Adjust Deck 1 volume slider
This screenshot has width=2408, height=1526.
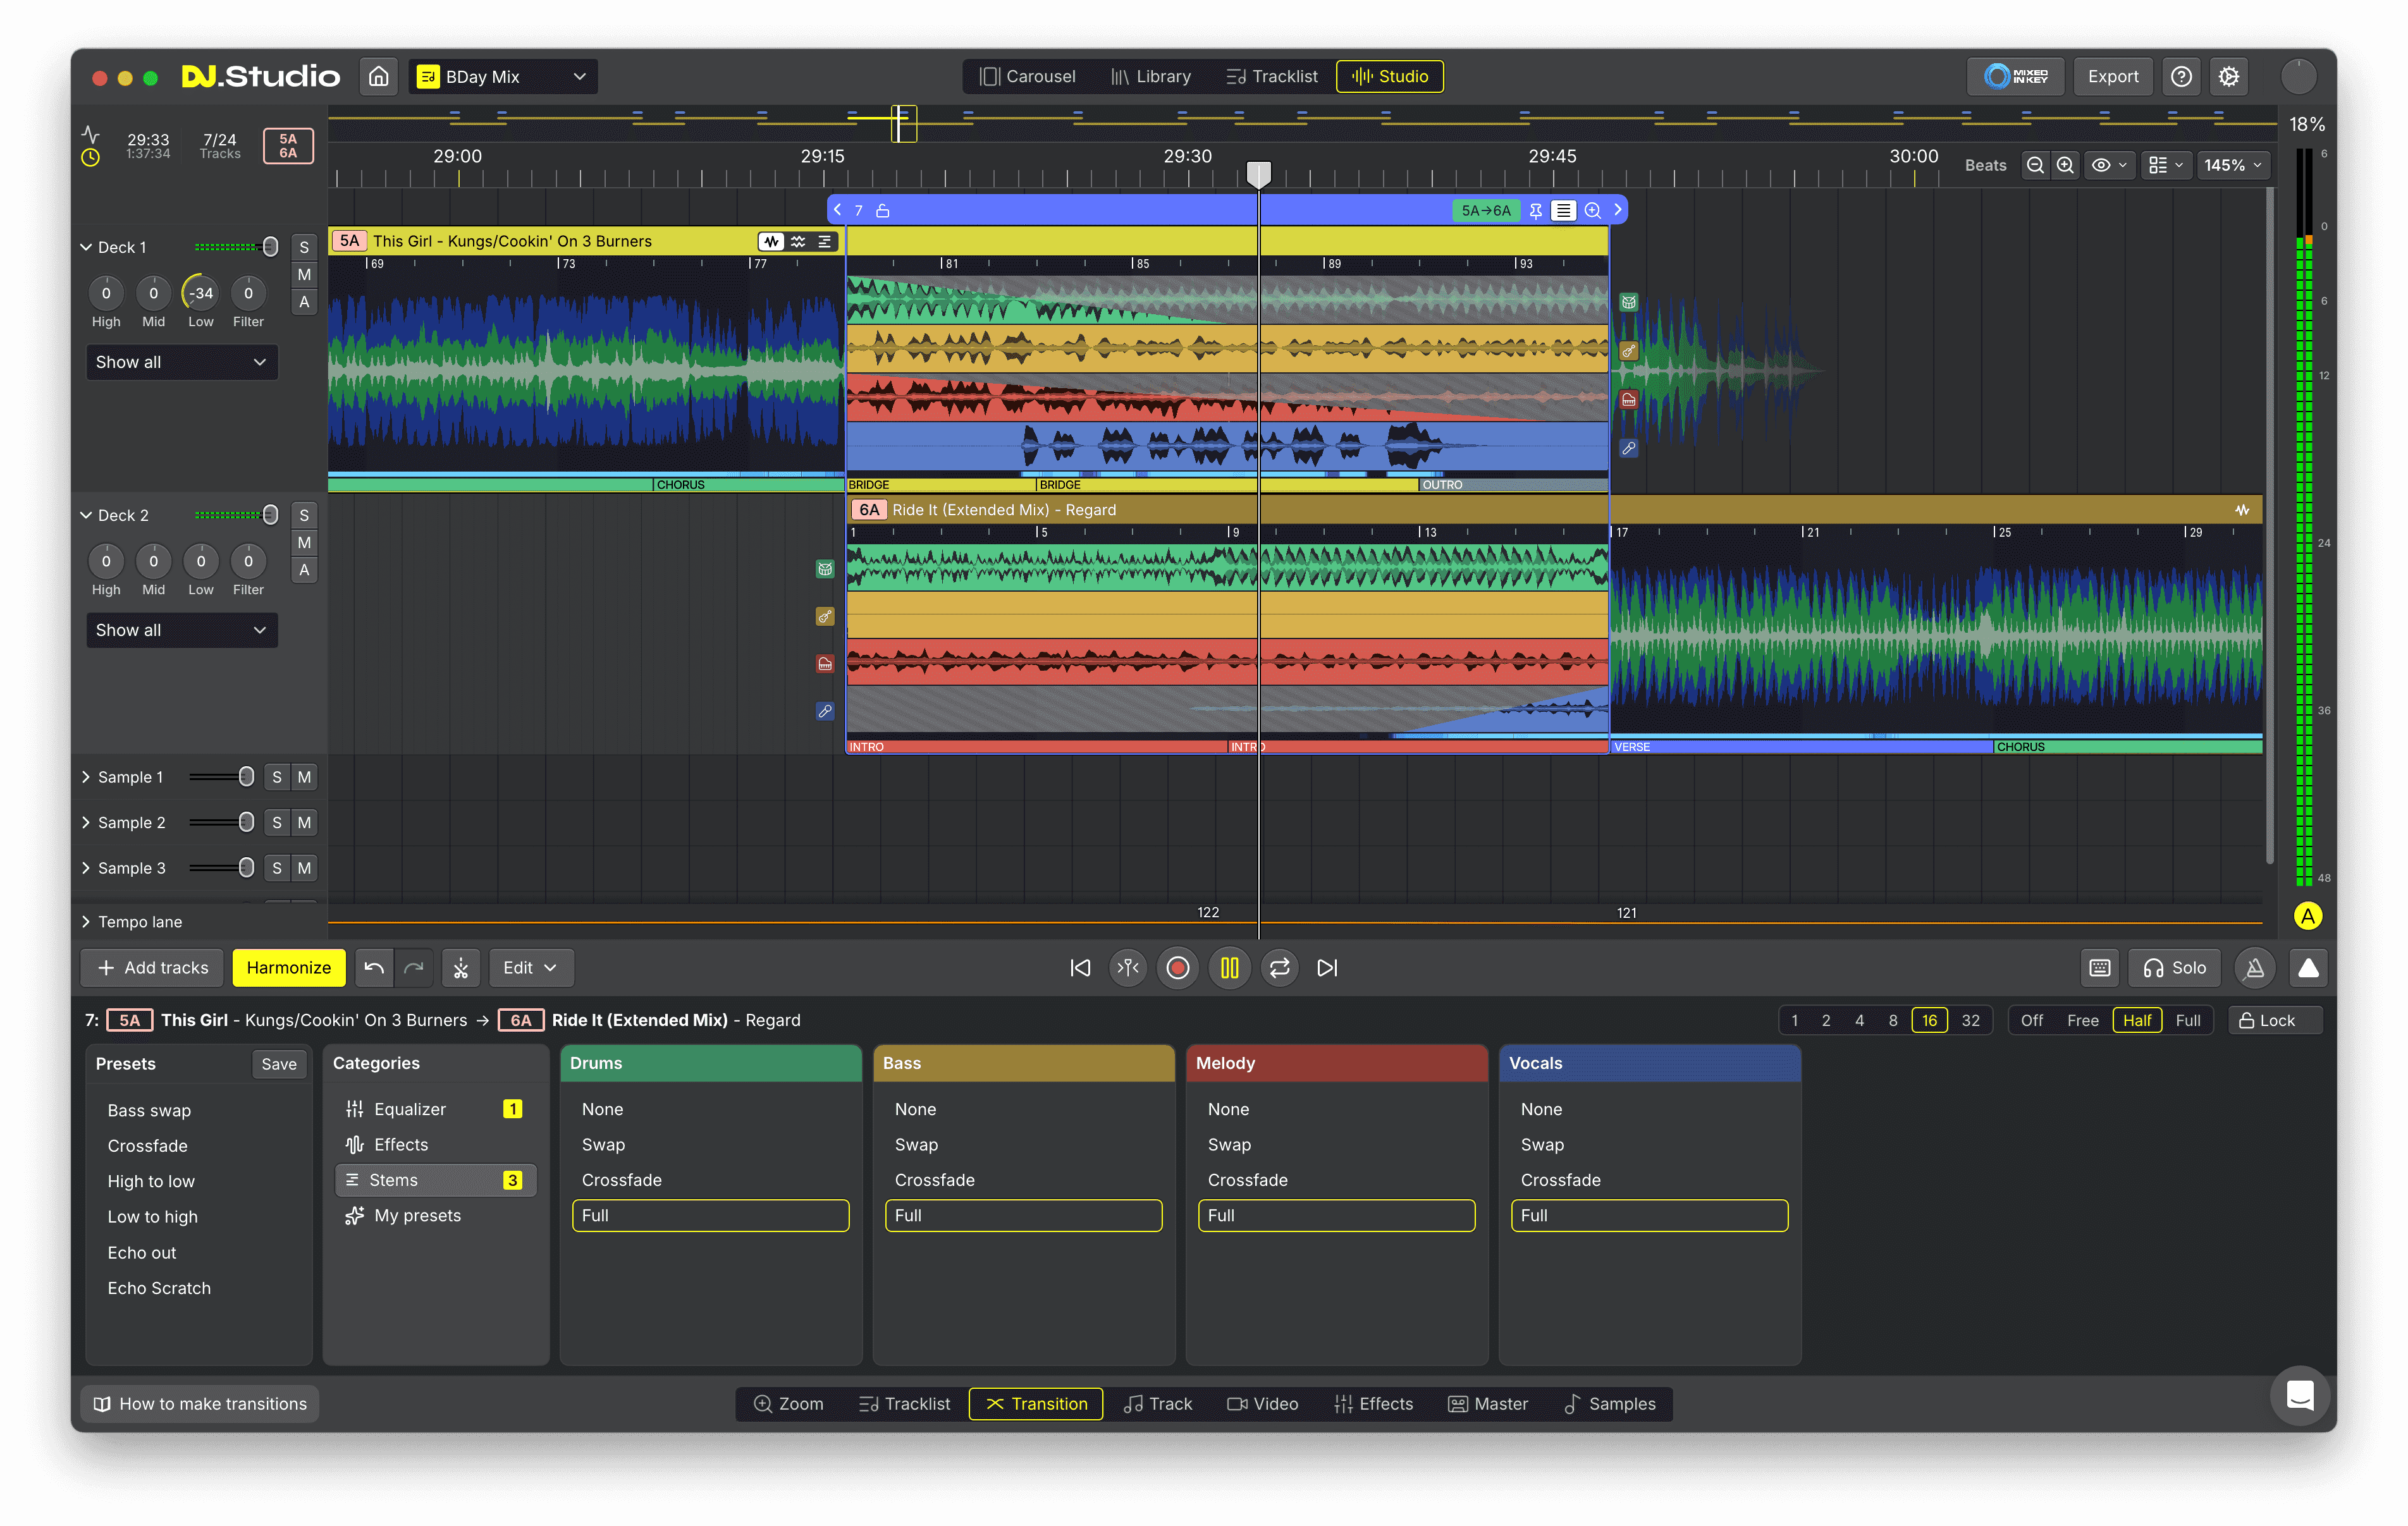pyautogui.click(x=270, y=247)
